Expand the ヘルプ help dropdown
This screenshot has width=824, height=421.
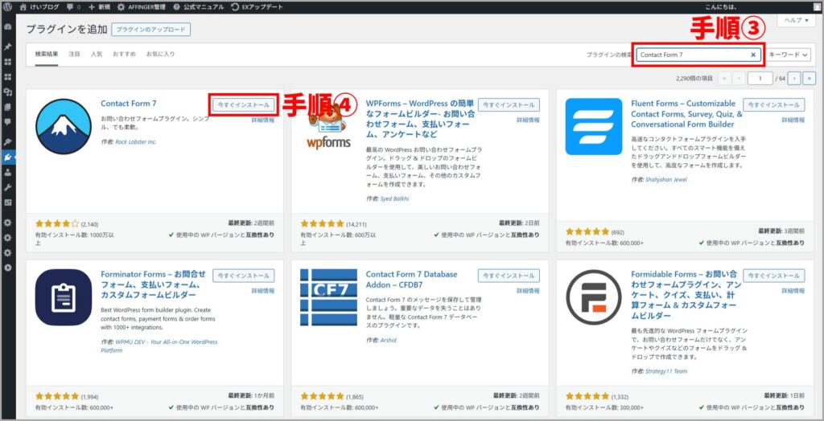(795, 20)
